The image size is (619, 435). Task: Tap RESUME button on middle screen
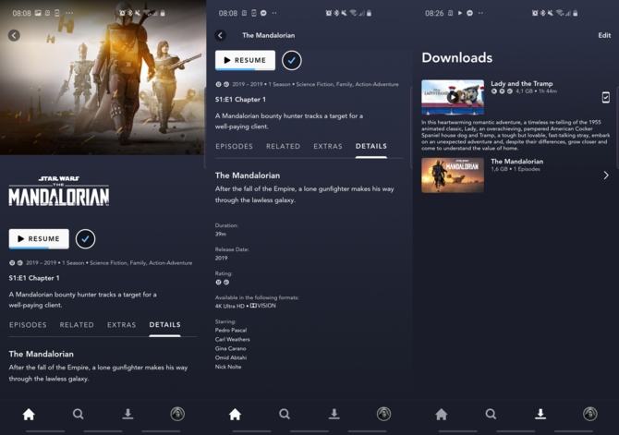pos(245,60)
